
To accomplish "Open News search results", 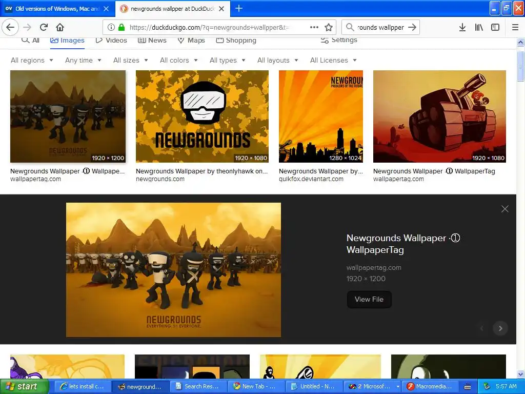I will [152, 40].
